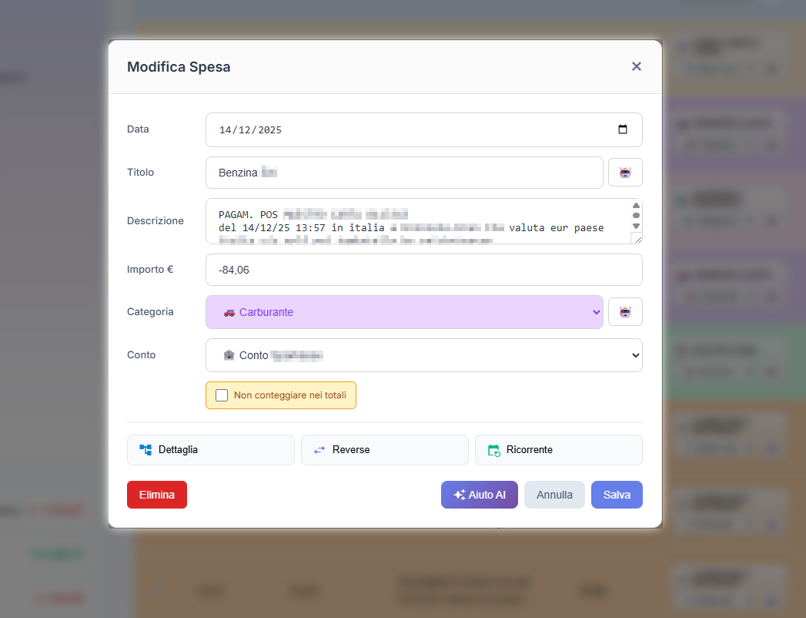Click the Modifica Spesa dialog title
The image size is (806, 618).
[179, 67]
